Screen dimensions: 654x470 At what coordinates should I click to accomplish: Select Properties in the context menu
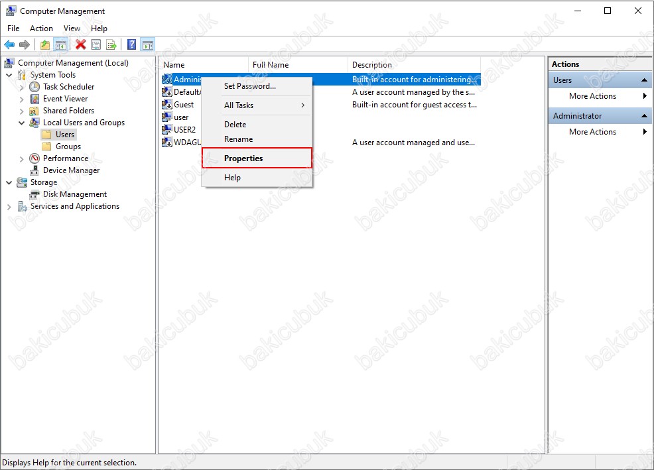[x=257, y=158]
